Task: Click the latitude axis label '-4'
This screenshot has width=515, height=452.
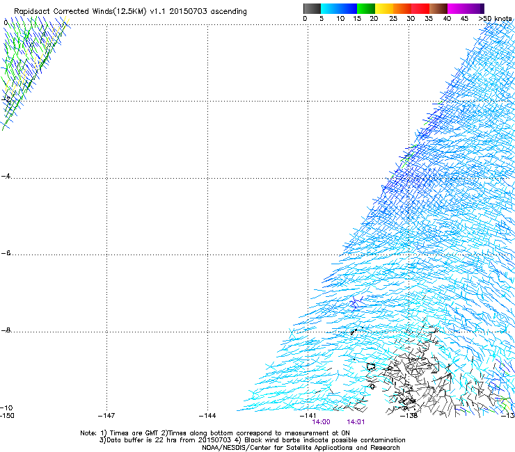Action: coord(6,176)
